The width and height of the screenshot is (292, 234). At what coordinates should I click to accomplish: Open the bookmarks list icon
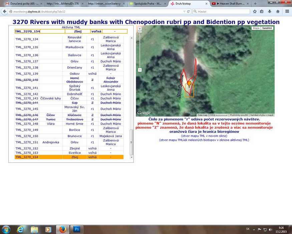tap(262, 12)
